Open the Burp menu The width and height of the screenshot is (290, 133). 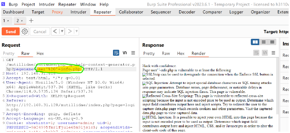click(x=13, y=4)
